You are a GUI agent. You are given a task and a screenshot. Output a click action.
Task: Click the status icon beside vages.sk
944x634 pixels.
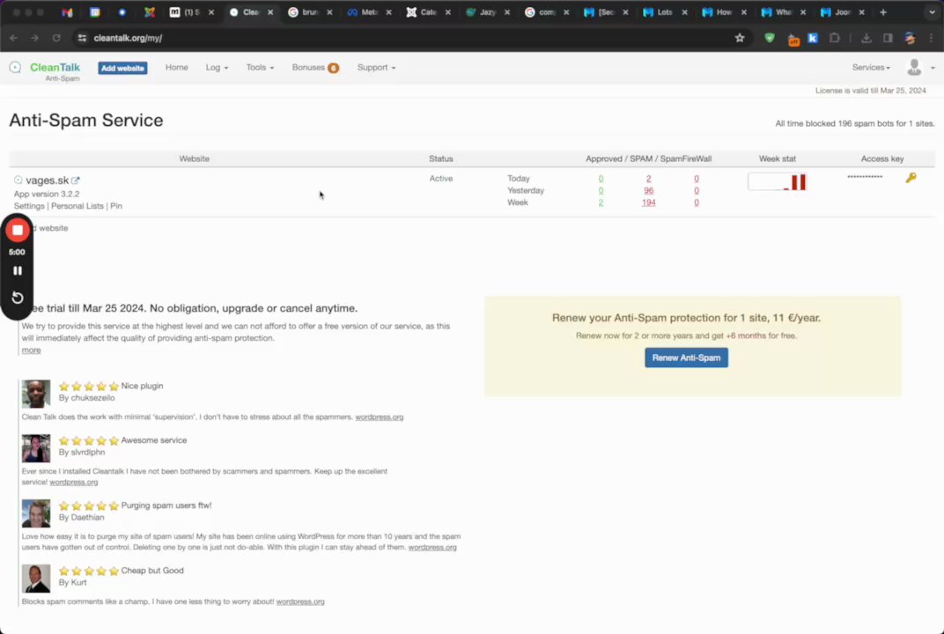[18, 180]
